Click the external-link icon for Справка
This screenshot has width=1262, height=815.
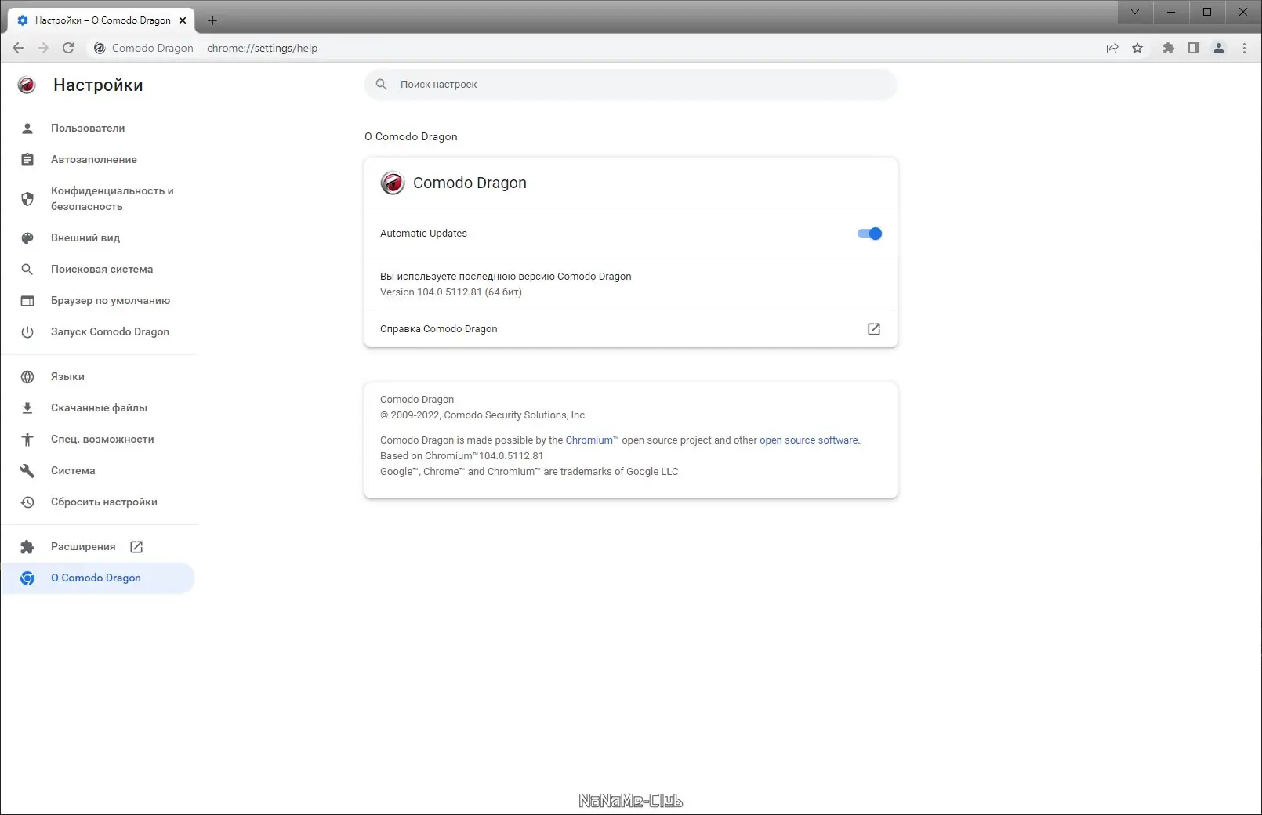tap(874, 329)
